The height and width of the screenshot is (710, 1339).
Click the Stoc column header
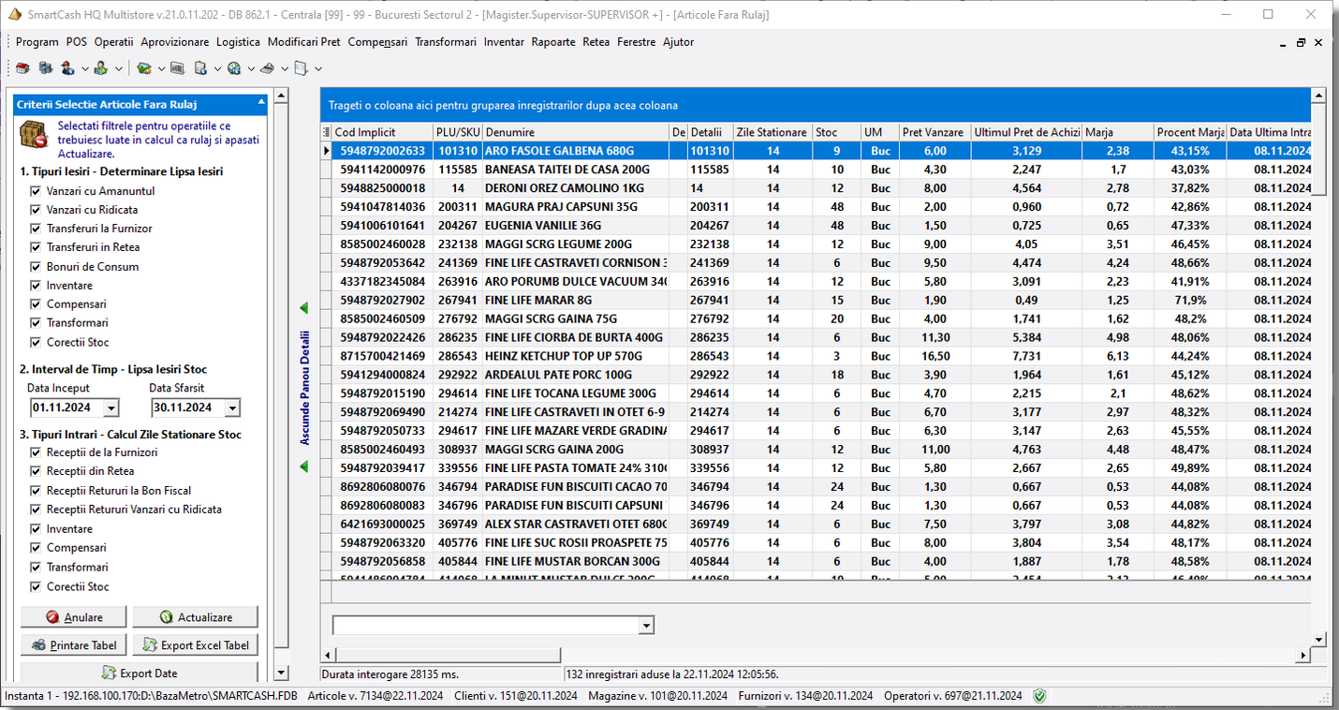(836, 132)
